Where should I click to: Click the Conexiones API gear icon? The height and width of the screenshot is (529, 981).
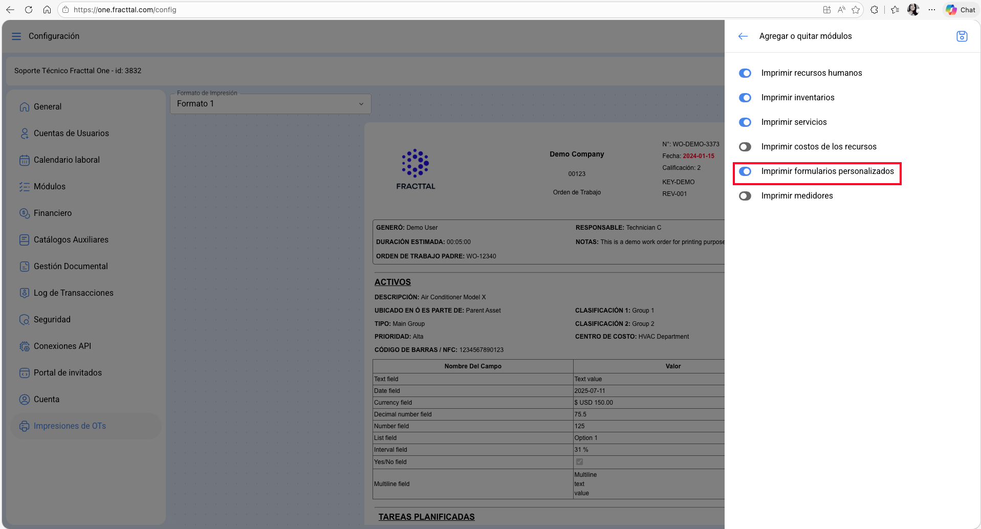(x=25, y=346)
